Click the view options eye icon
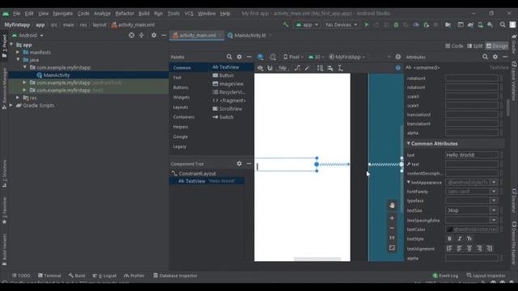 click(x=261, y=68)
